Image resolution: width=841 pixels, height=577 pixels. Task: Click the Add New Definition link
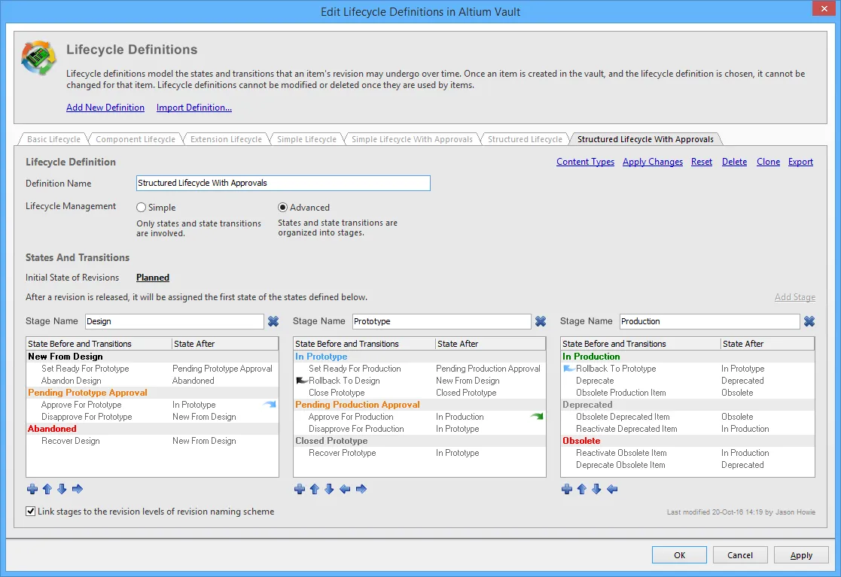pos(105,108)
